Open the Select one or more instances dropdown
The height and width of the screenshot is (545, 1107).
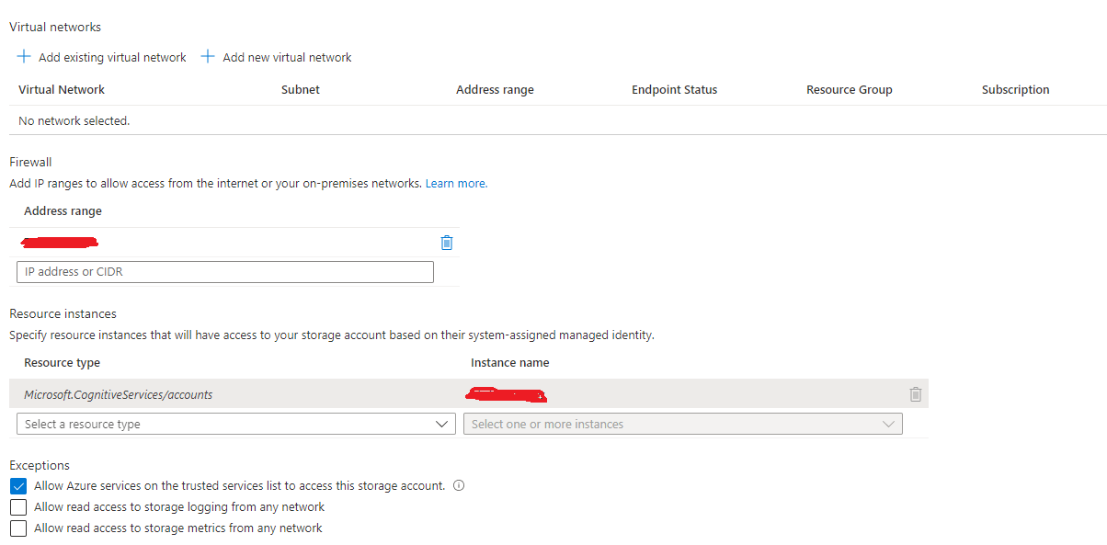pyautogui.click(x=680, y=424)
